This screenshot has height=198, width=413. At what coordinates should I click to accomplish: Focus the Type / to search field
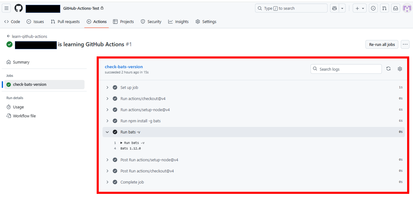[x=291, y=8]
